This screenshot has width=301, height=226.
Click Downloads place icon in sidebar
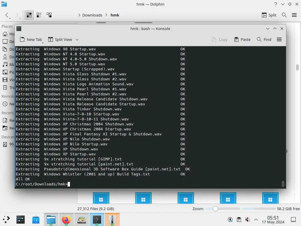point(5,57)
